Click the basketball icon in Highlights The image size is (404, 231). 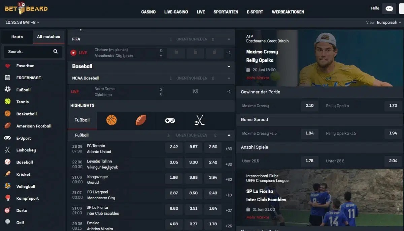click(x=111, y=120)
